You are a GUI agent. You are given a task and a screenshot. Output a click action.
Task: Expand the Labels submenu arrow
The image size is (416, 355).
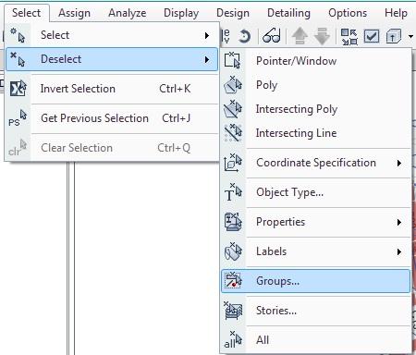tap(399, 251)
